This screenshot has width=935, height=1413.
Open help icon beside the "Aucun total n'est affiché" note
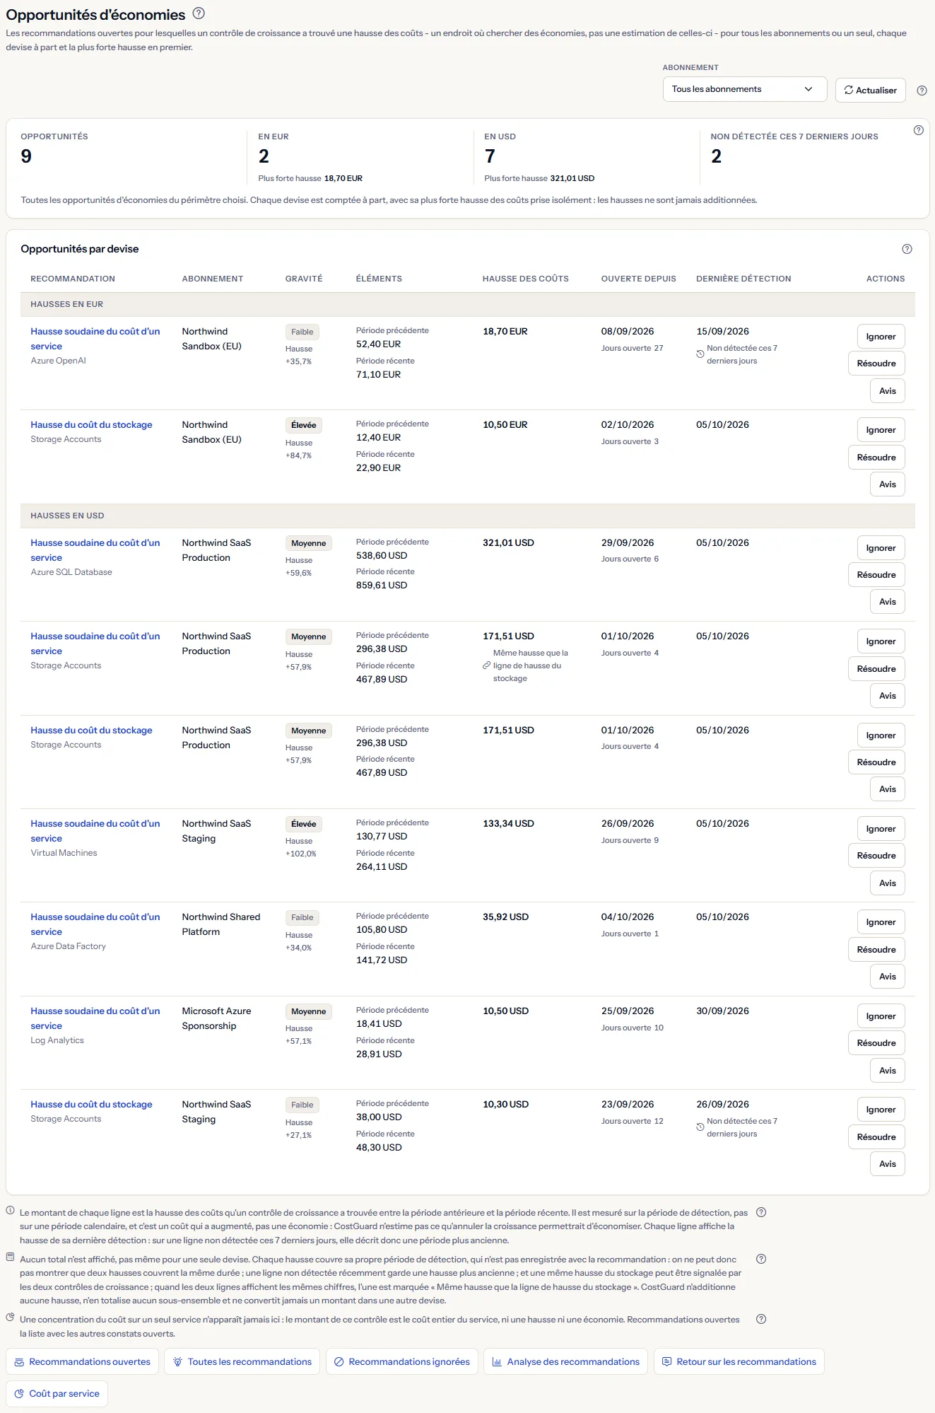[x=761, y=1259]
